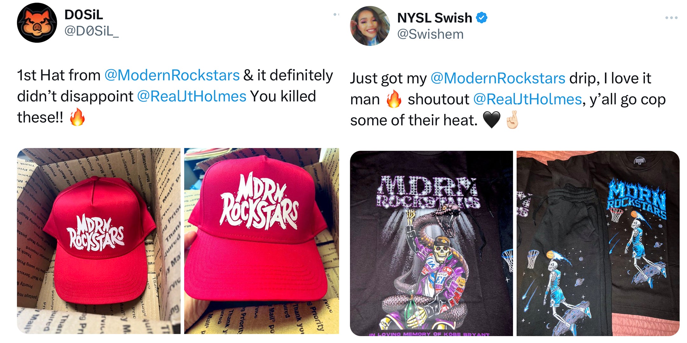Open the three-dot menu on NYSL Swish's tweet

point(671,18)
